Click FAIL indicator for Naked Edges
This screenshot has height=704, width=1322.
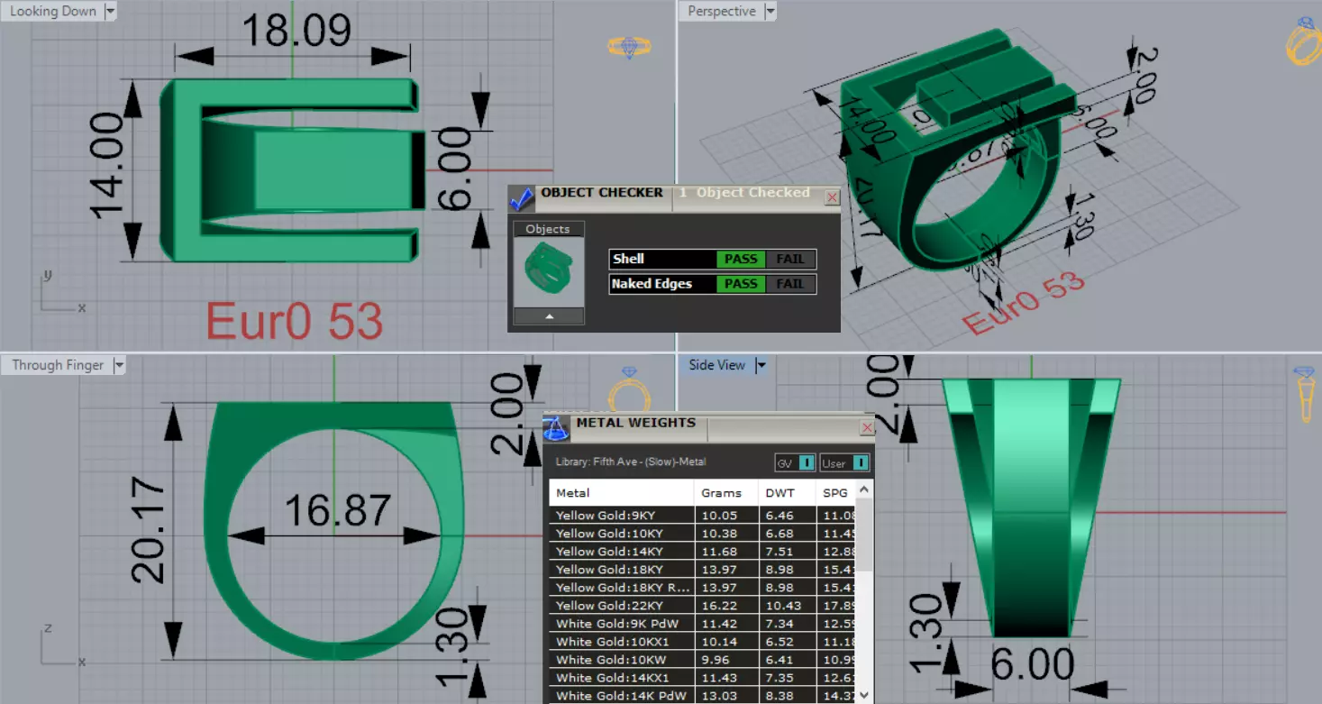click(x=790, y=284)
